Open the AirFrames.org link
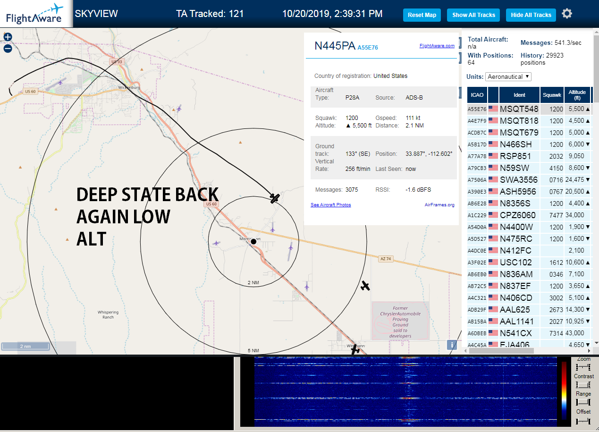 tap(439, 205)
